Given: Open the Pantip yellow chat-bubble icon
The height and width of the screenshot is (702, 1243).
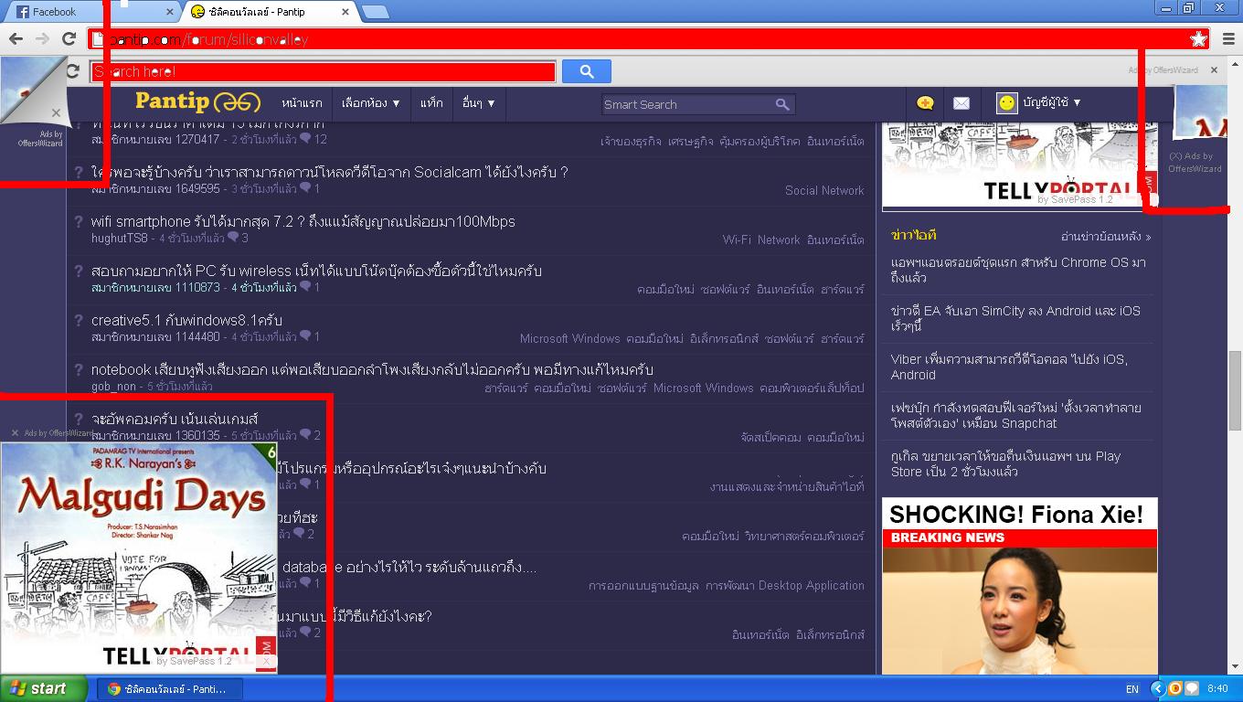Looking at the screenshot, I should pos(925,103).
